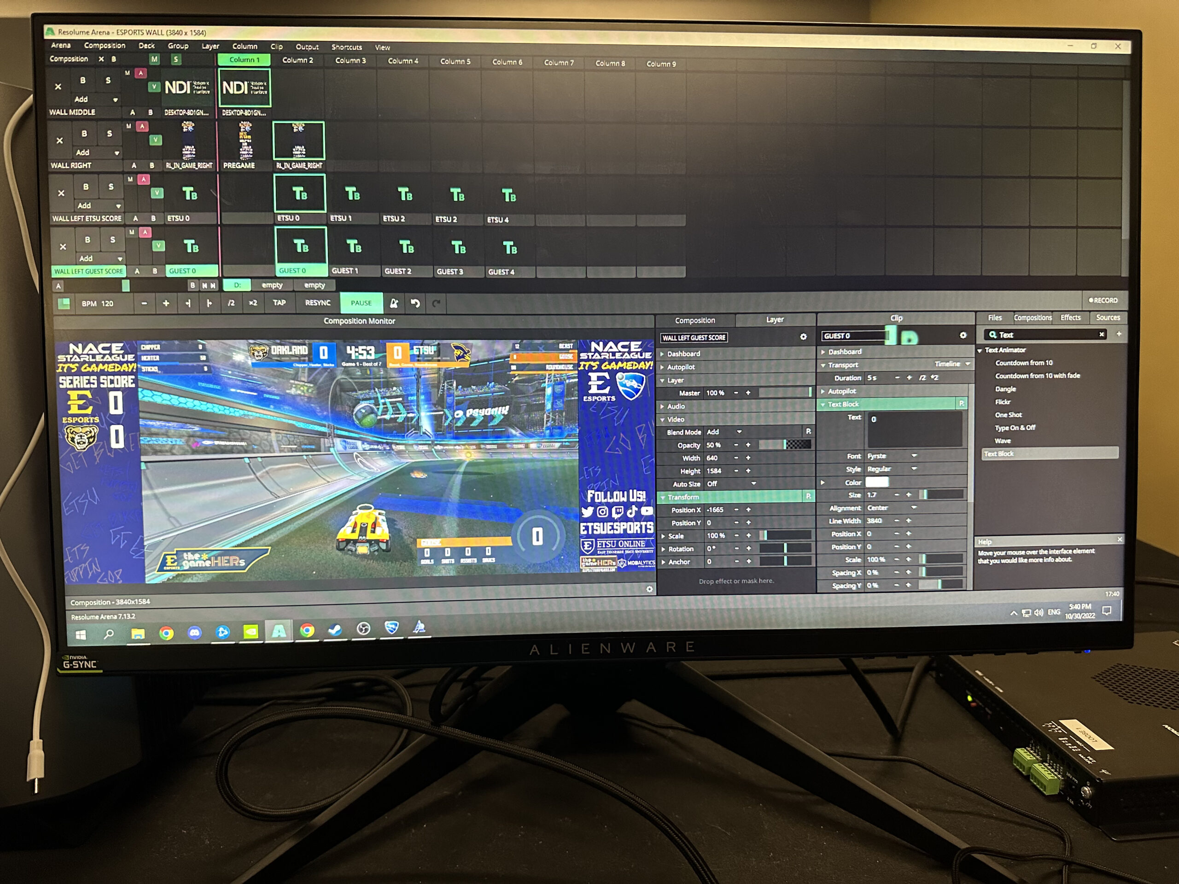Image resolution: width=1179 pixels, height=884 pixels.
Task: Clear the Text search field with X
Action: click(1101, 335)
